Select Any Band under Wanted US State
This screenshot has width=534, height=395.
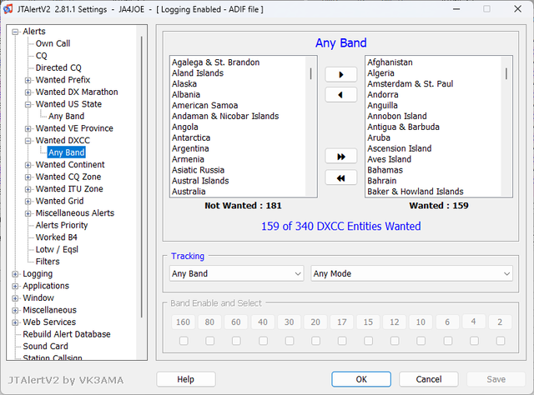(x=67, y=117)
